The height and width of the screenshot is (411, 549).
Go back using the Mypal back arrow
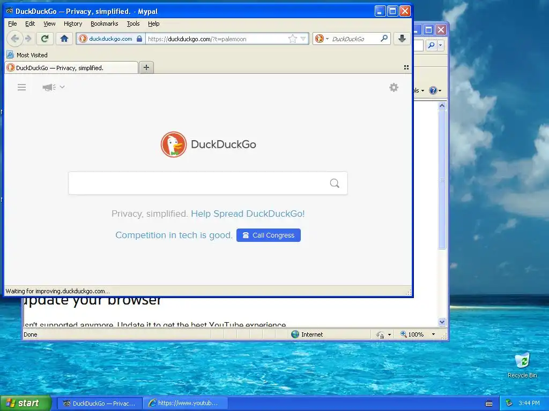[14, 39]
